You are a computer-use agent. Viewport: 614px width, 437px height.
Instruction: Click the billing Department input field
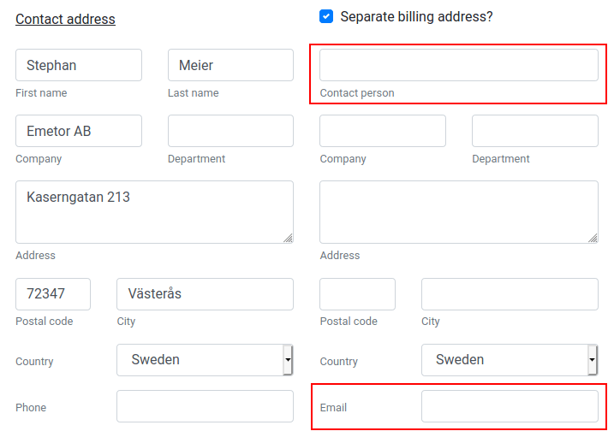point(534,131)
